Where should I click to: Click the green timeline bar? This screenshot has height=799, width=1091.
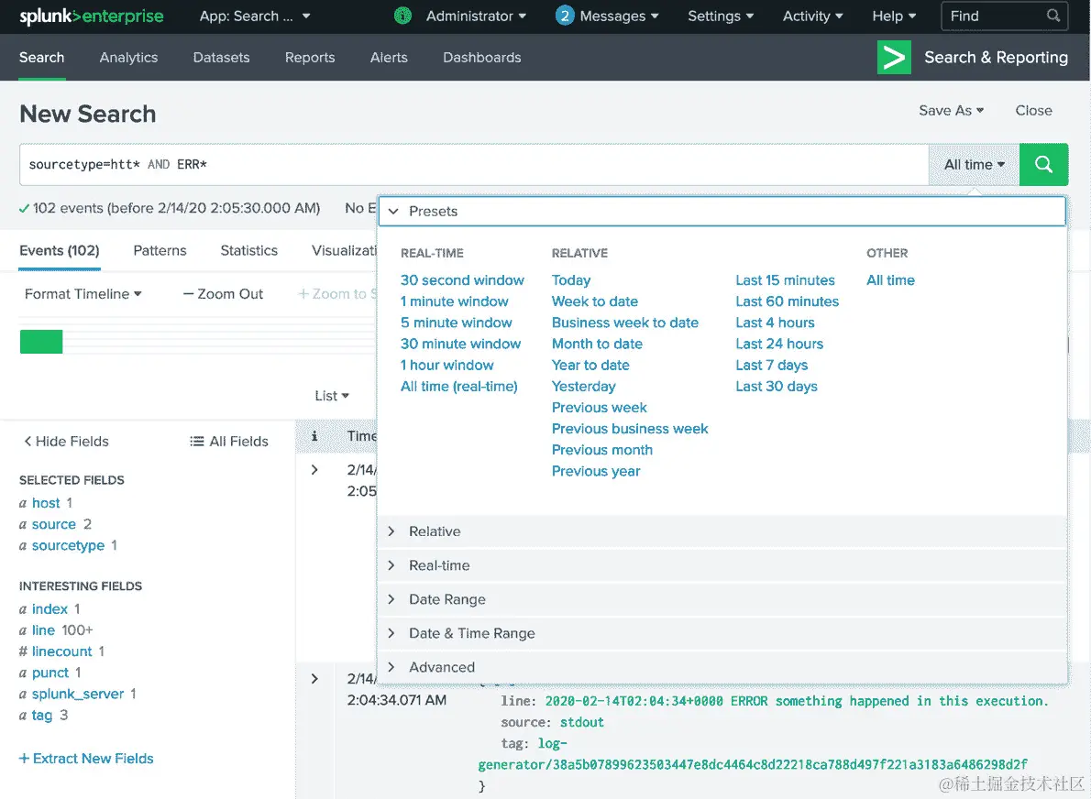coord(41,342)
